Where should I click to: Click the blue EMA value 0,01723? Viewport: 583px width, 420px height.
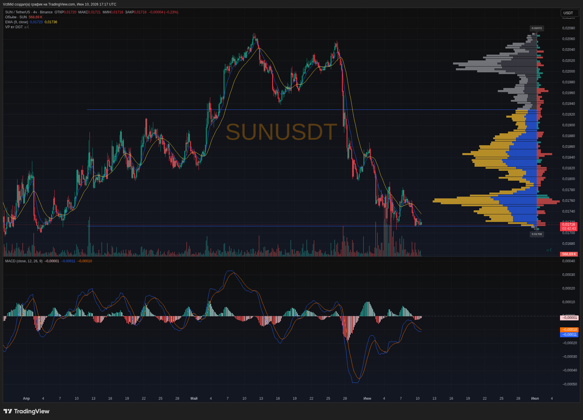click(36, 22)
